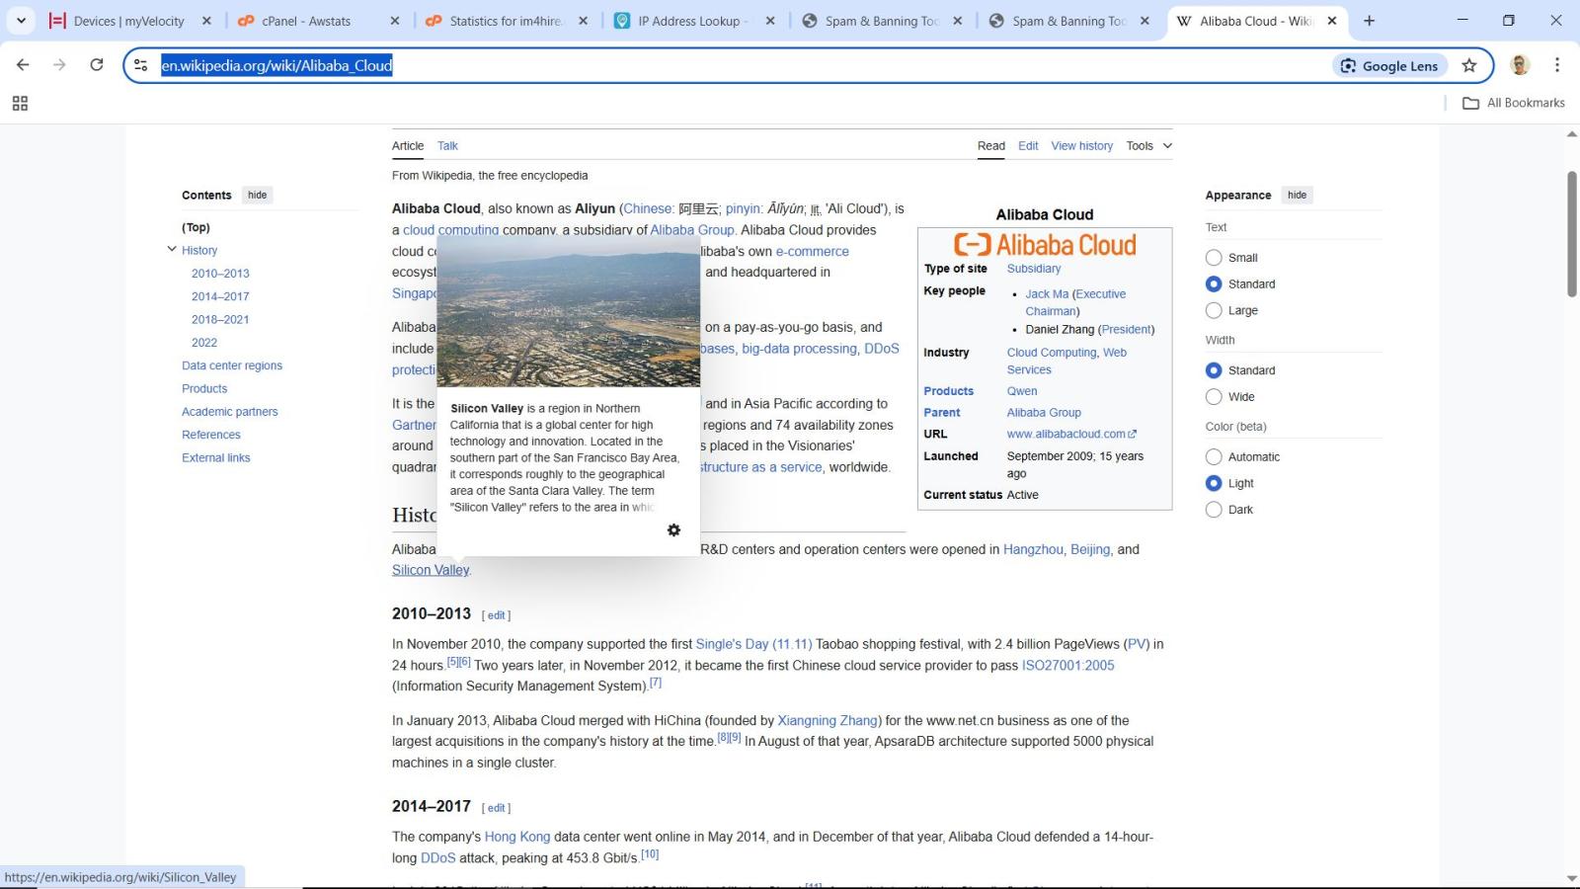Expand the Tools dropdown menu
The image size is (1580, 889).
(x=1149, y=146)
